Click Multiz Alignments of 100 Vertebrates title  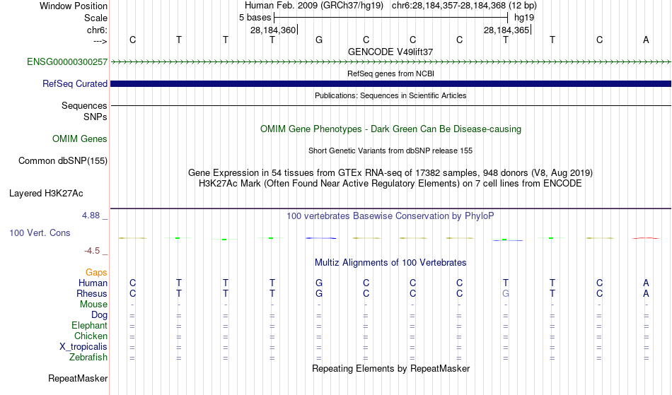[x=390, y=263]
